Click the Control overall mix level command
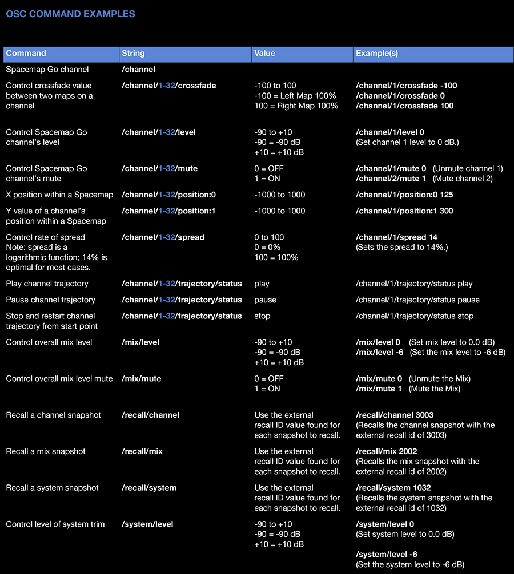 pyautogui.click(x=49, y=342)
